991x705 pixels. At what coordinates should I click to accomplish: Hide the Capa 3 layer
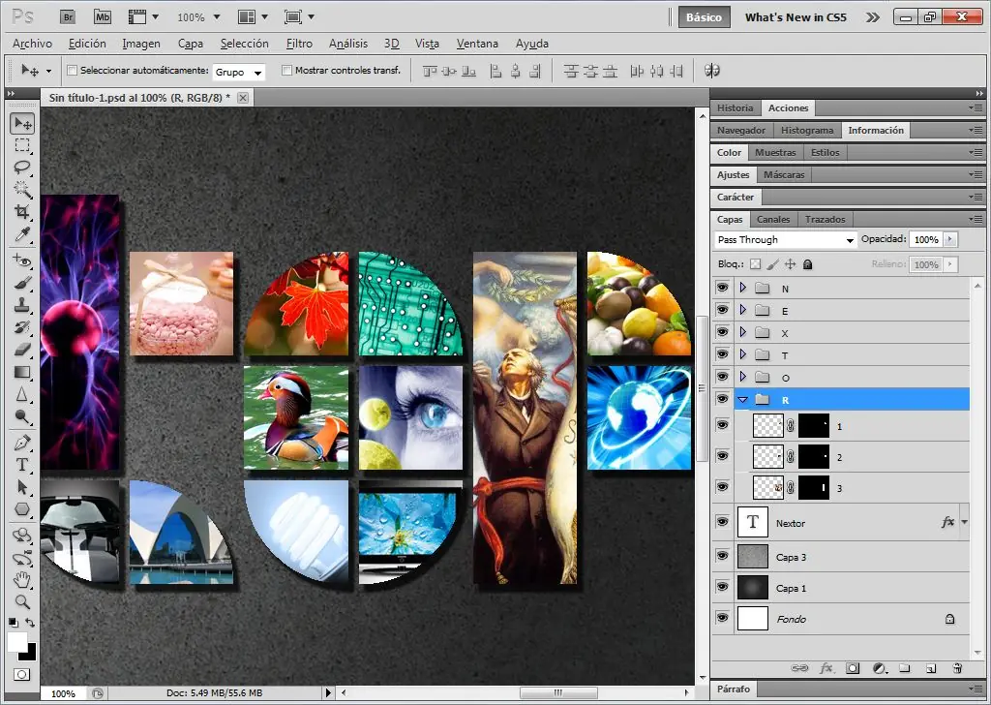coord(722,556)
